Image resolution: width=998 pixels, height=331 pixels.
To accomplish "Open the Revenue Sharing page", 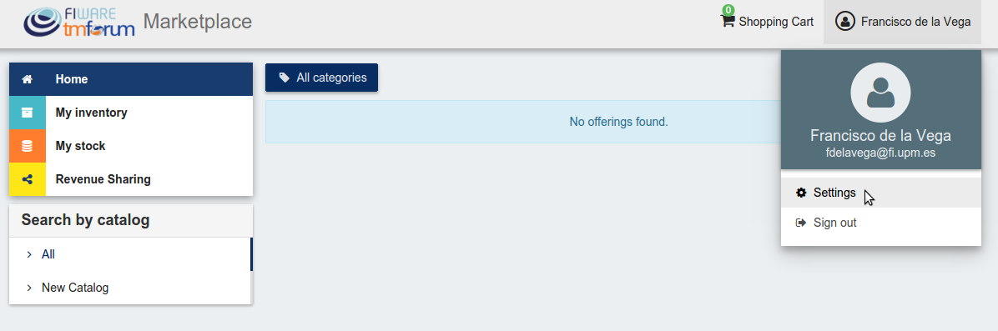I will point(131,179).
